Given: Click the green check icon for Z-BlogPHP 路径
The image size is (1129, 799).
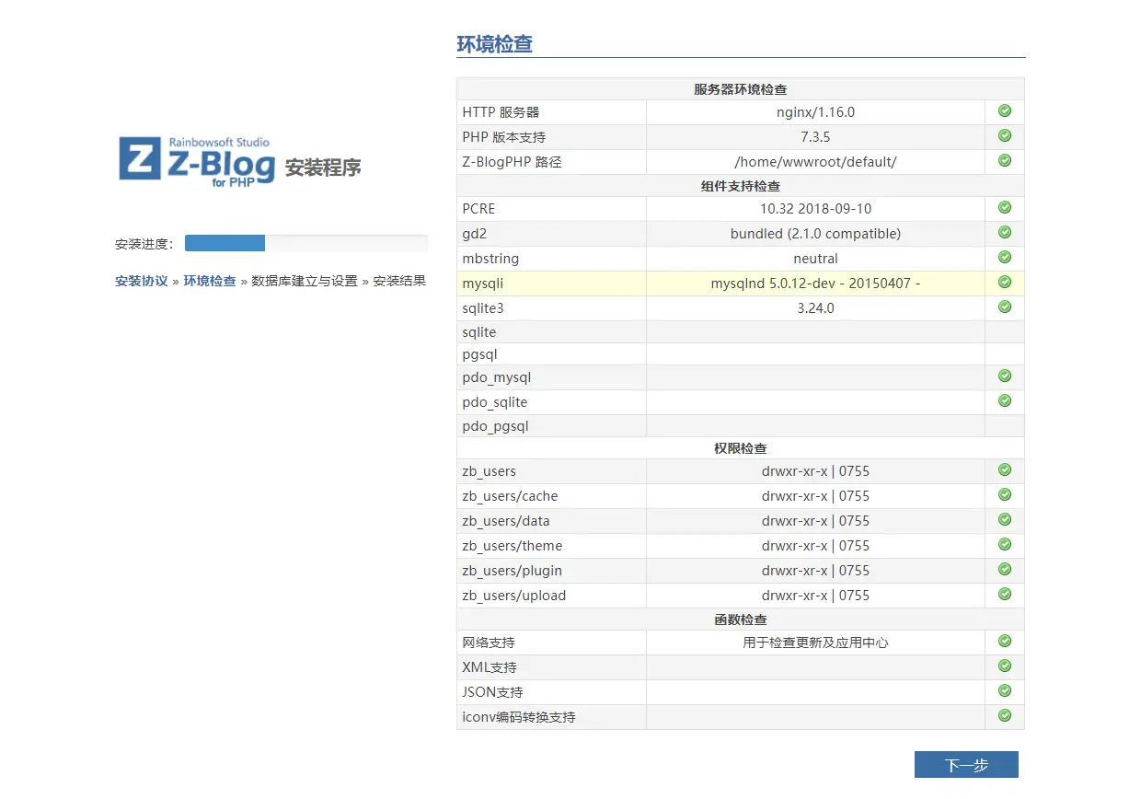Looking at the screenshot, I should click(1005, 160).
